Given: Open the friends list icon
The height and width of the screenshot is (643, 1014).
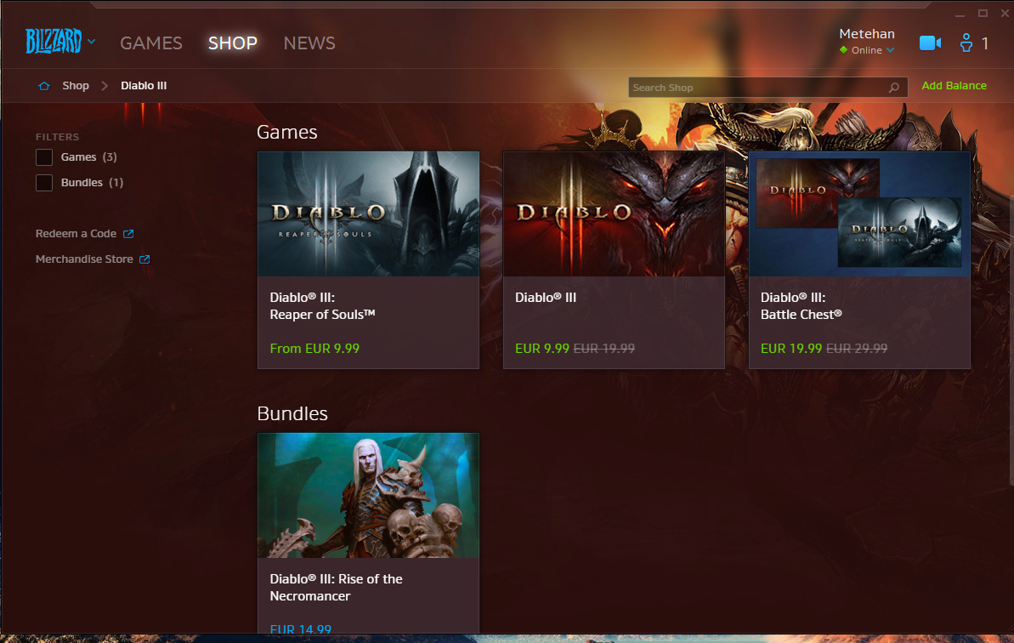Looking at the screenshot, I should pyautogui.click(x=966, y=43).
